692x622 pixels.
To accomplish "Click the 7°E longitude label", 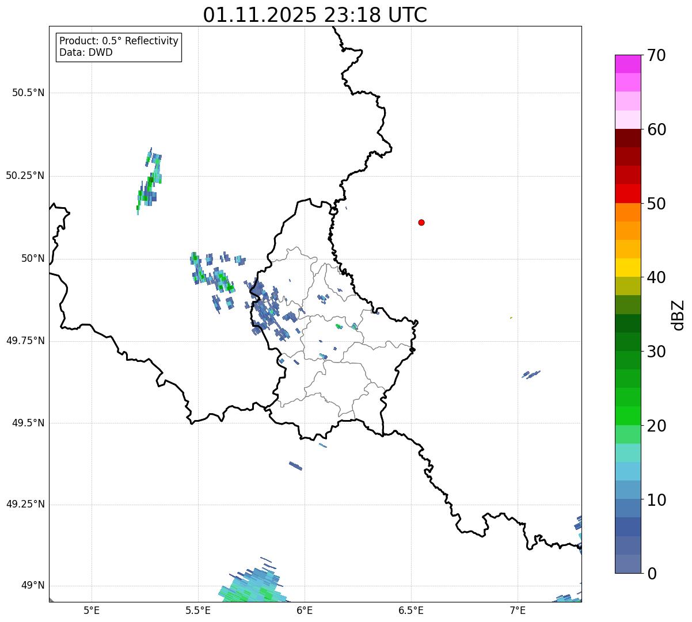I will 518,610.
